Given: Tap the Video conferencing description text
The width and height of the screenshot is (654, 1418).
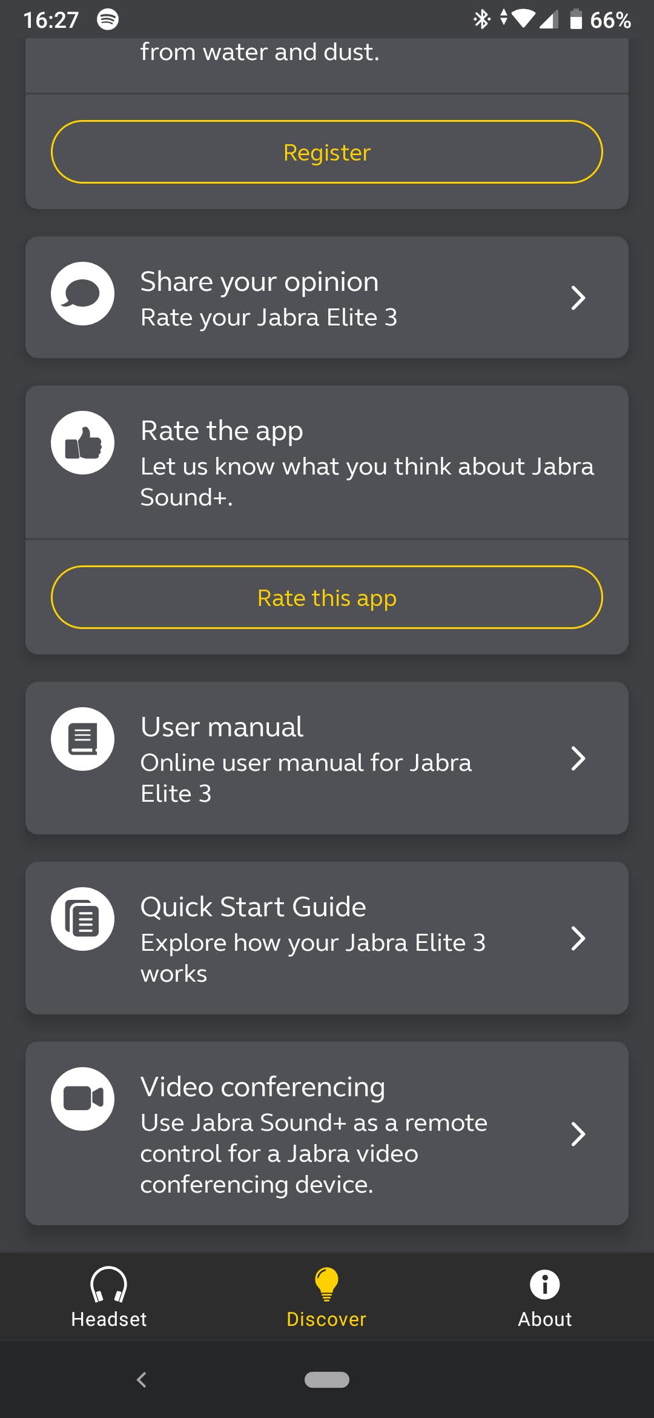Looking at the screenshot, I should (314, 1153).
